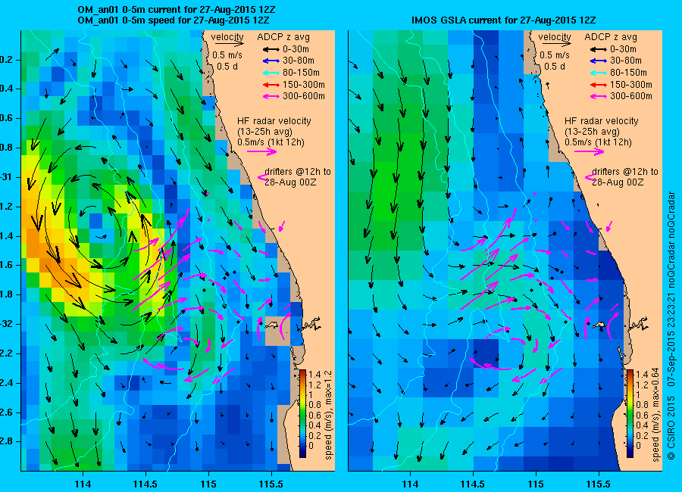Click 'ADCP z avg' heading in right panel
This screenshot has height=492, width=682.
pyautogui.click(x=611, y=37)
